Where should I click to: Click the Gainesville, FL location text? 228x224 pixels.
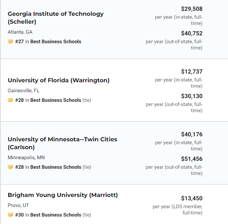point(23,91)
